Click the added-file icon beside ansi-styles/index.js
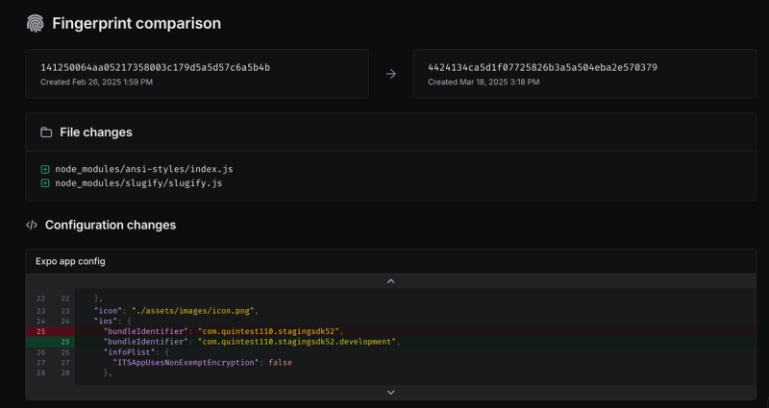The height and width of the screenshot is (408, 769). point(45,170)
